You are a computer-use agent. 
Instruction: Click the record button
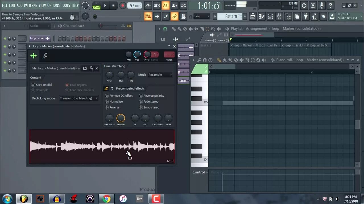123,5
